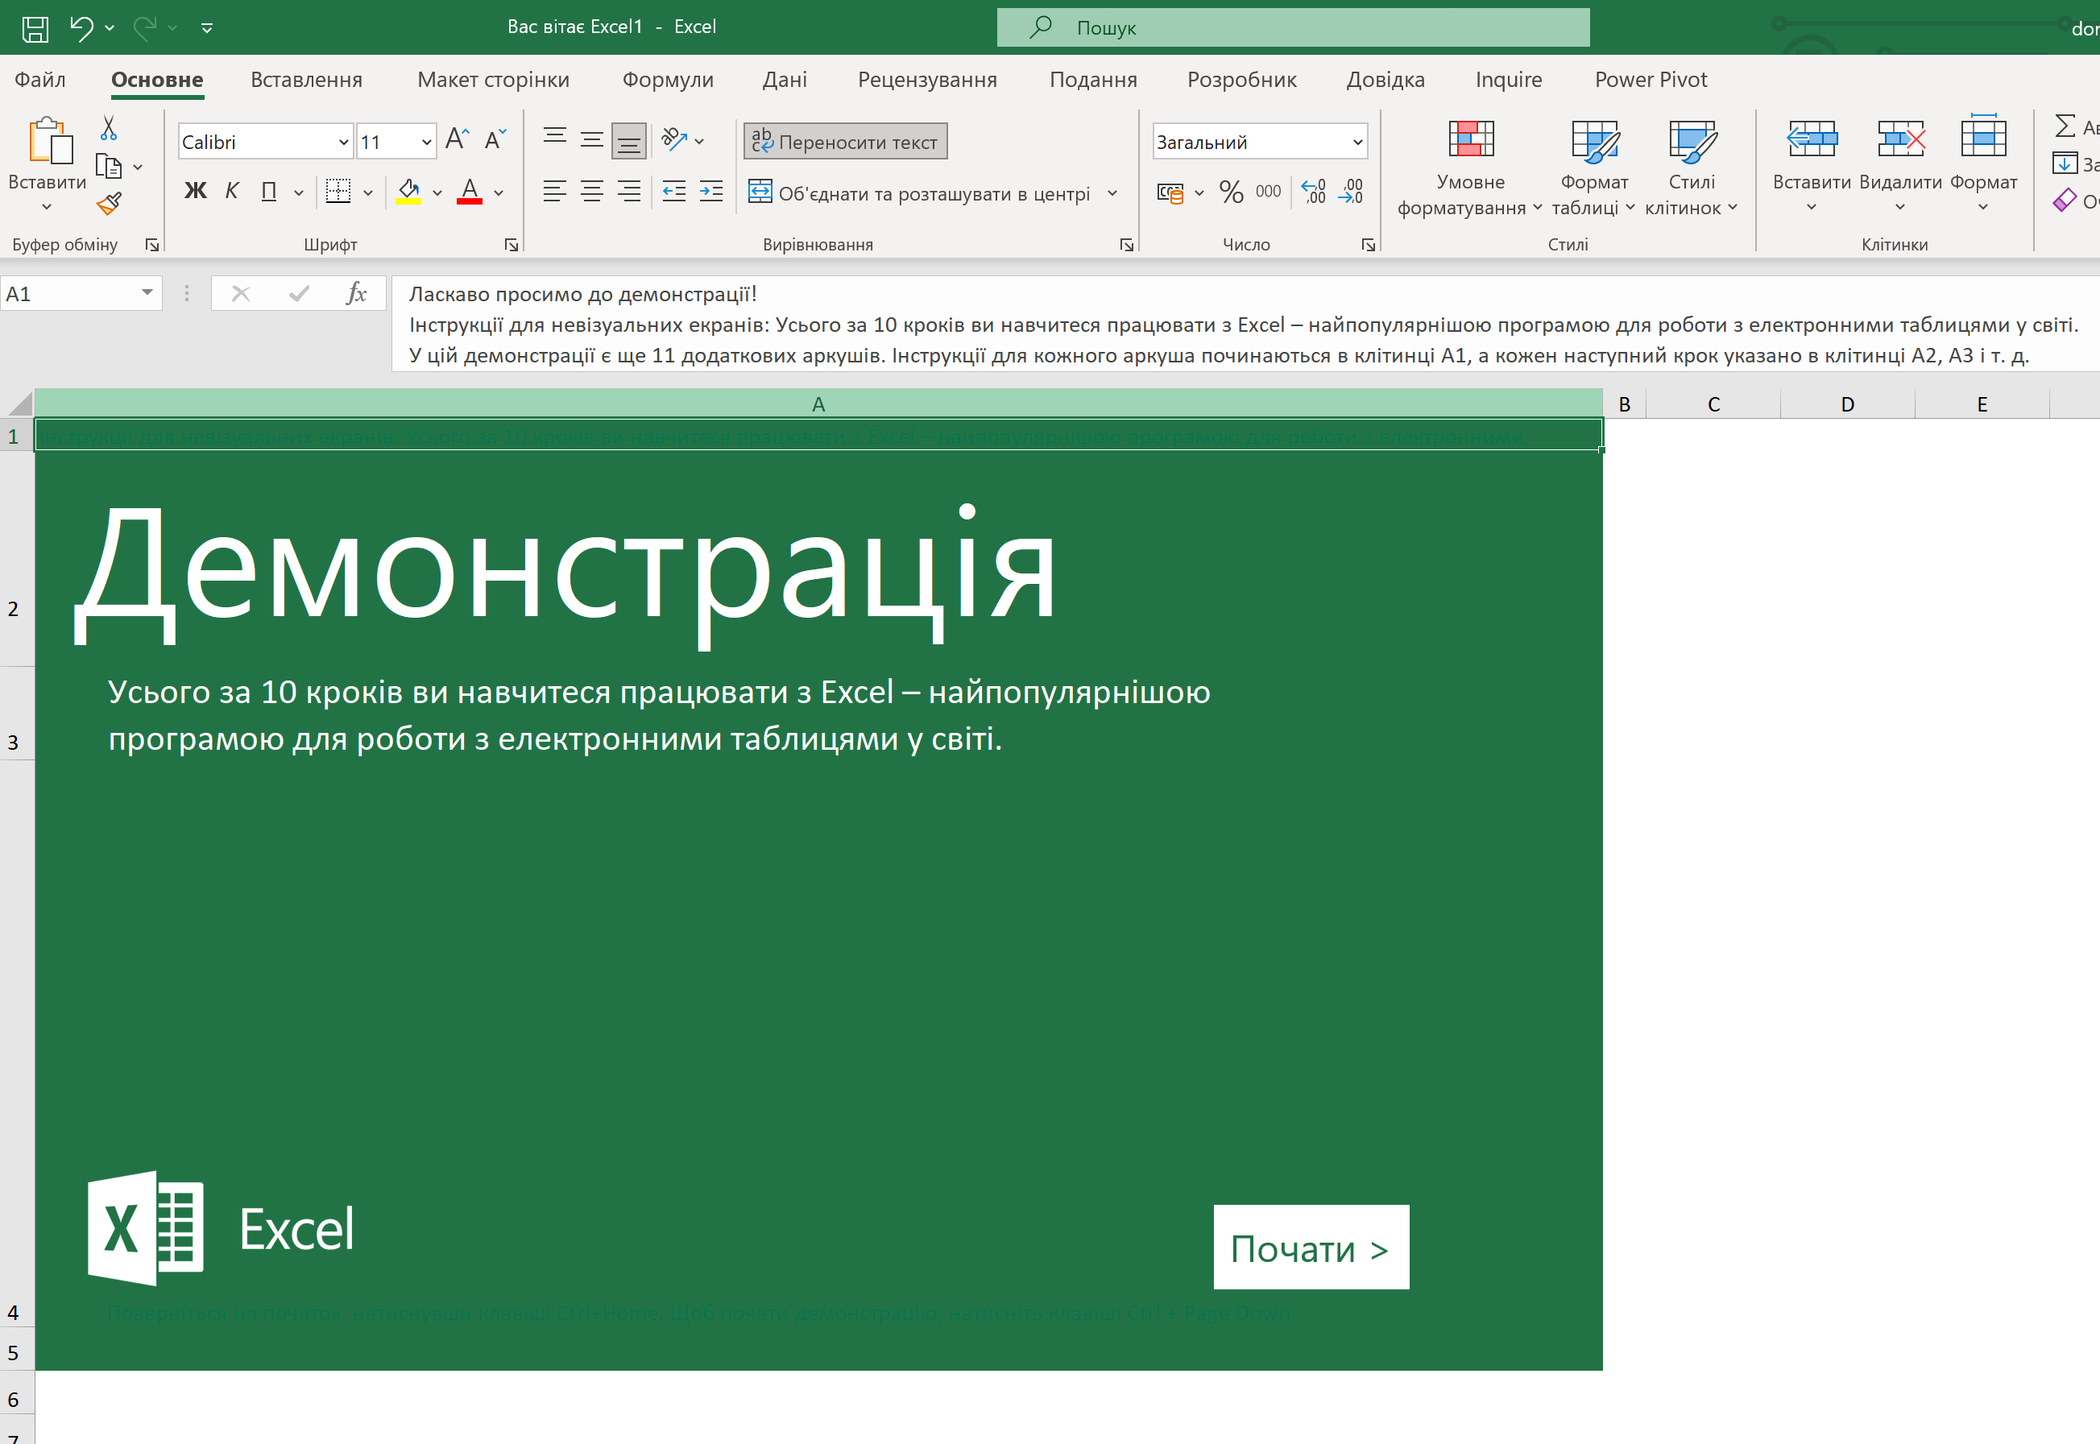Image resolution: width=2100 pixels, height=1444 pixels.
Task: Click inside the Пошук search box
Action: pyautogui.click(x=1292, y=28)
